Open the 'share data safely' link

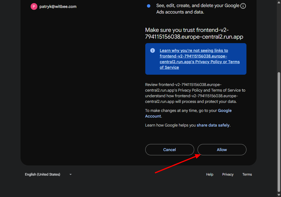coord(213,125)
